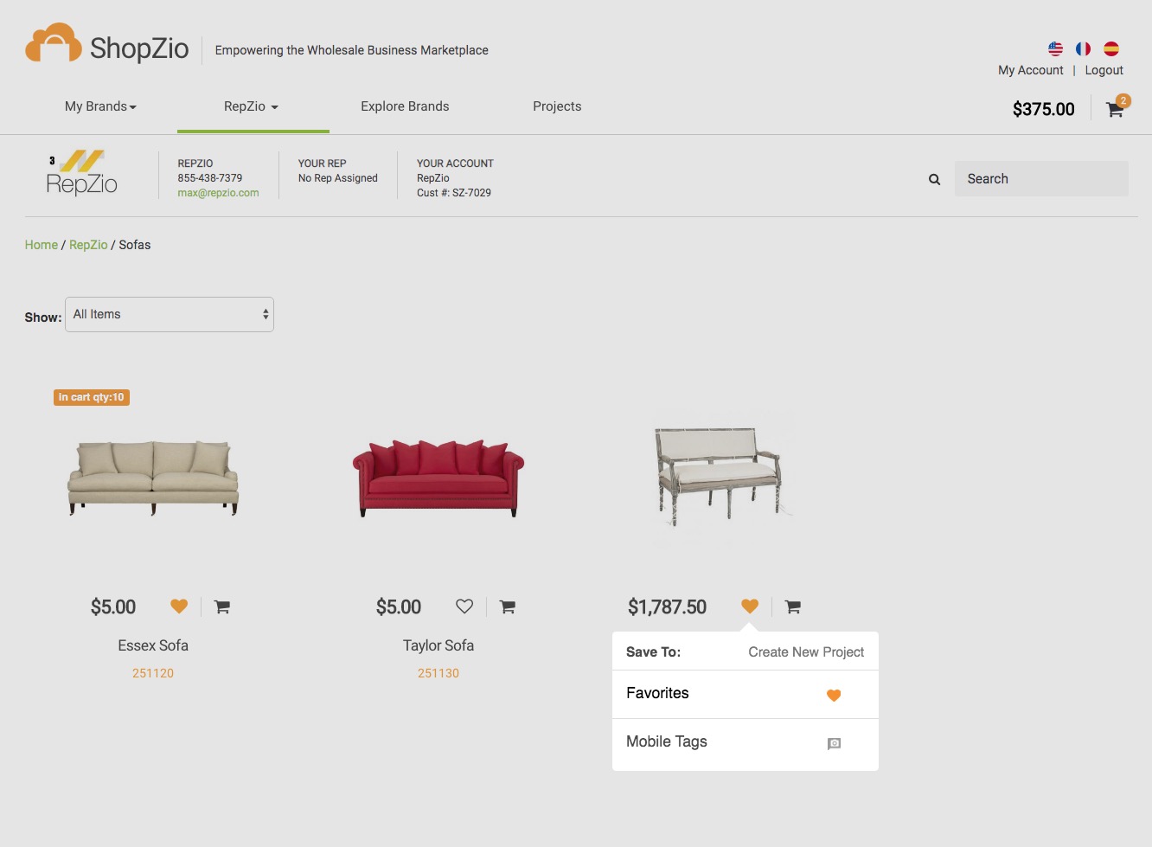Select Mobile Tags in popup
Viewport: 1152px width, 847px height.
(x=746, y=742)
